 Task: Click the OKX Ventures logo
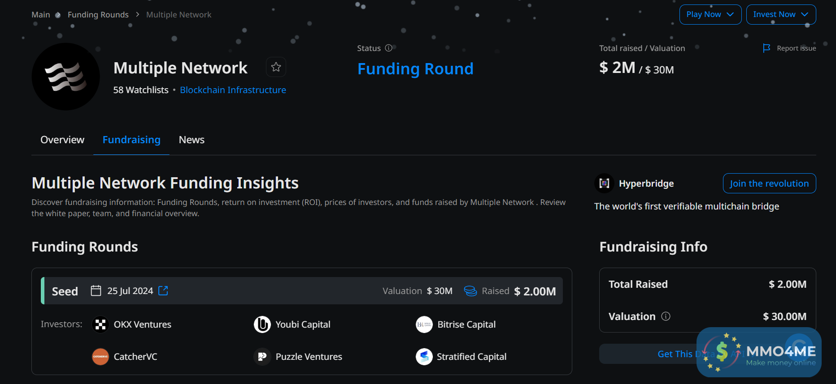tap(100, 324)
